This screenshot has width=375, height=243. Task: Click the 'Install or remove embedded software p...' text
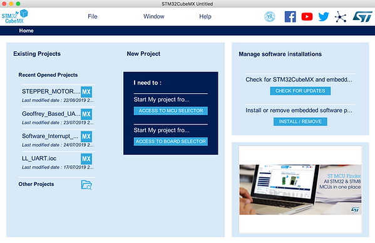pos(299,110)
